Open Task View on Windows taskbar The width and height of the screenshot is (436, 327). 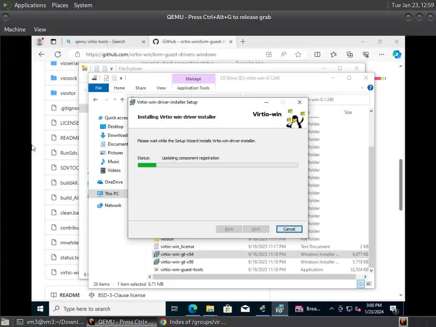174,309
